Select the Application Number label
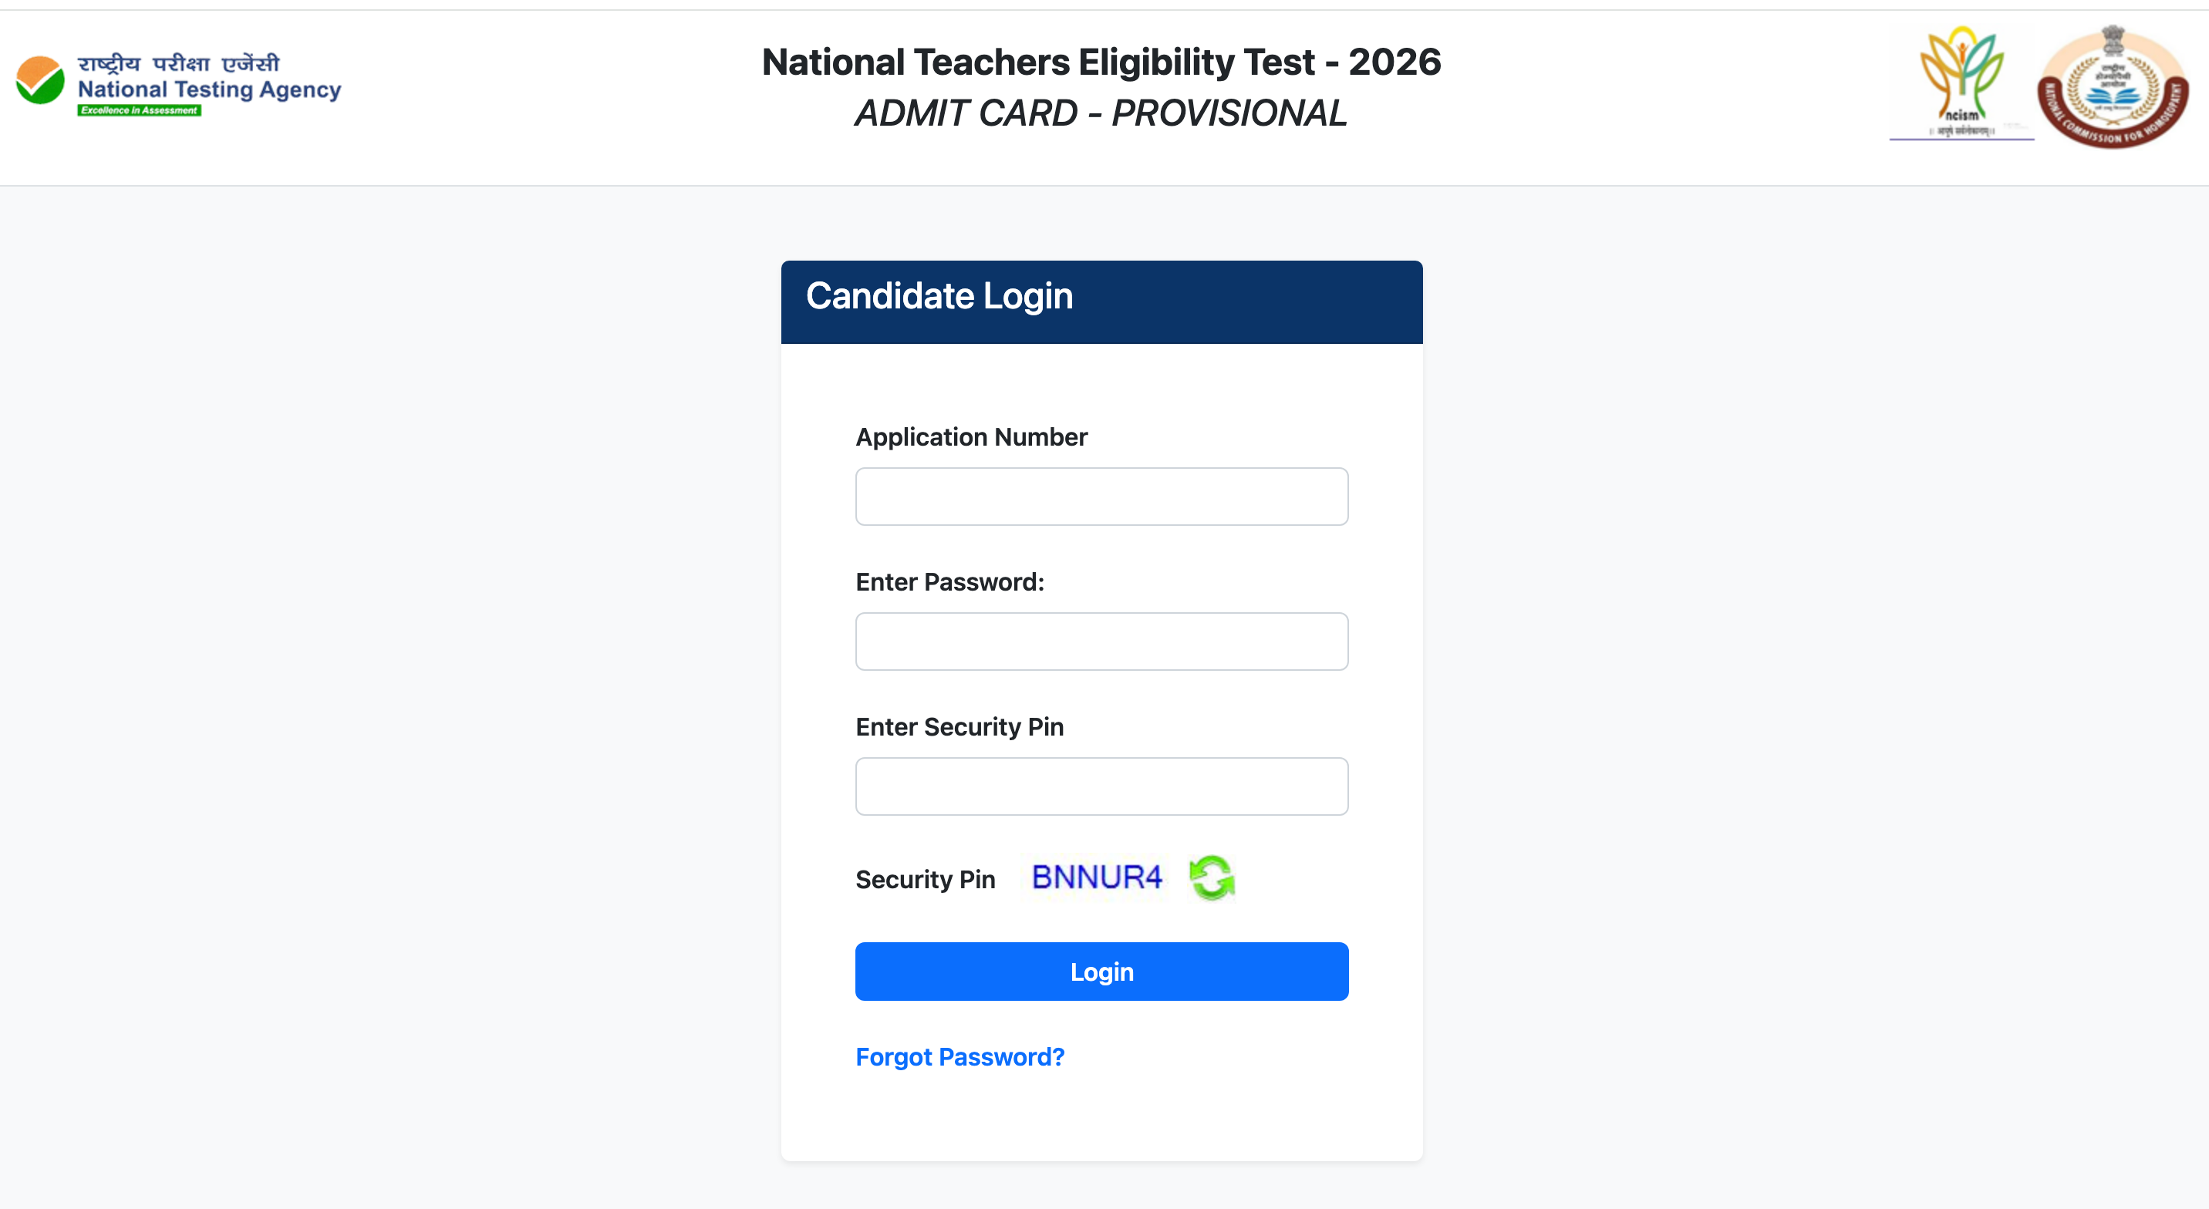The height and width of the screenshot is (1209, 2209). (972, 436)
